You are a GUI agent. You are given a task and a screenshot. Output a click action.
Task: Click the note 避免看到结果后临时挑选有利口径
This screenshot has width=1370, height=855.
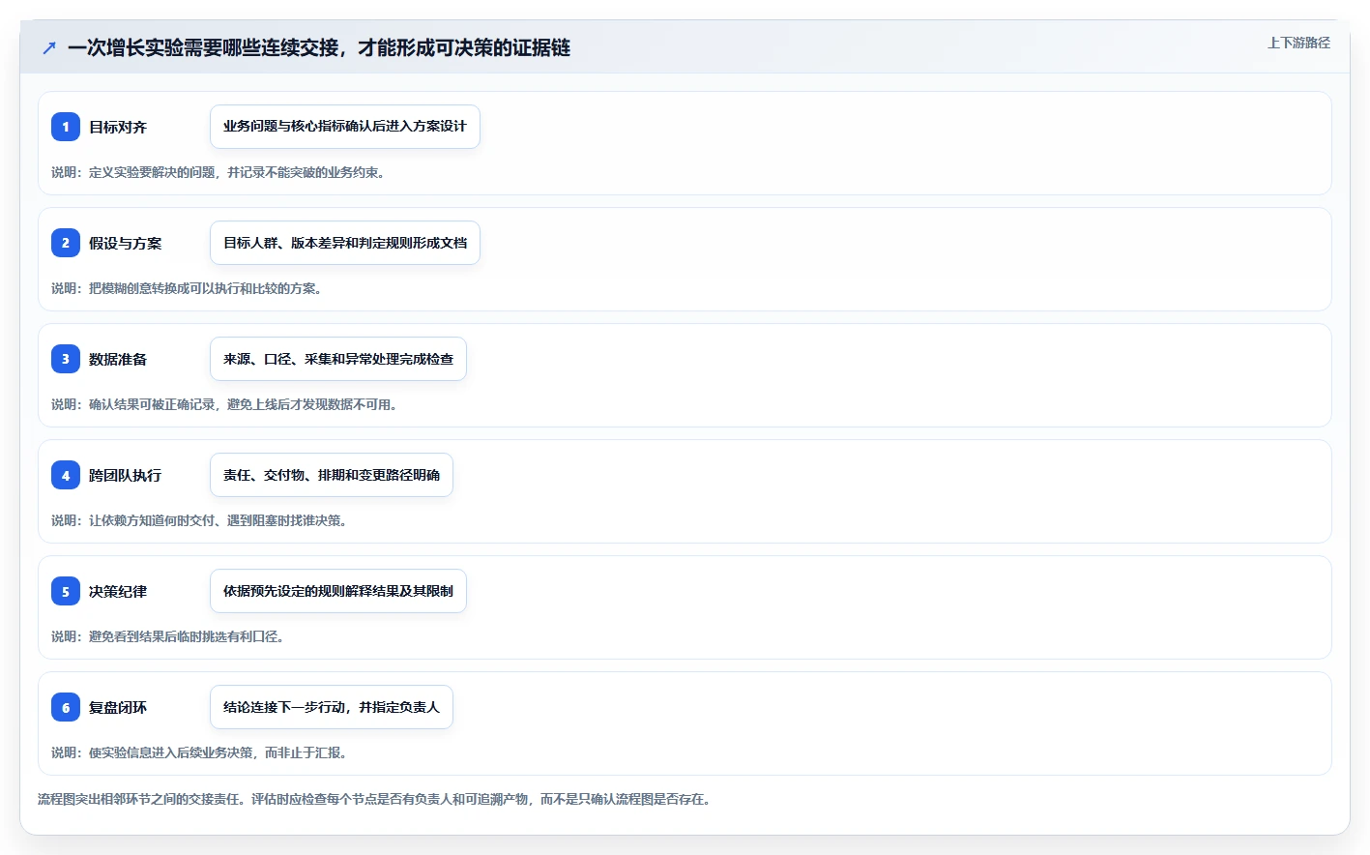pos(186,636)
